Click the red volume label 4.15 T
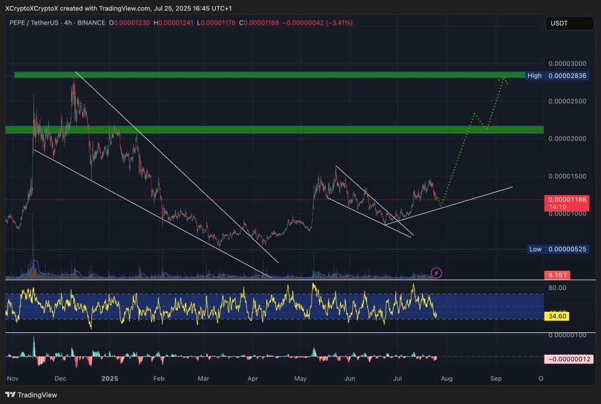This screenshot has height=404, width=601. click(x=556, y=274)
